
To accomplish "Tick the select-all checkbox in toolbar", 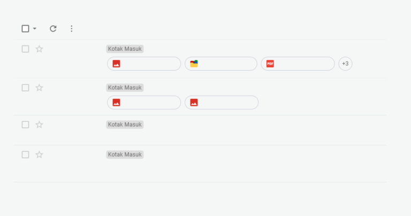I will pyautogui.click(x=26, y=28).
